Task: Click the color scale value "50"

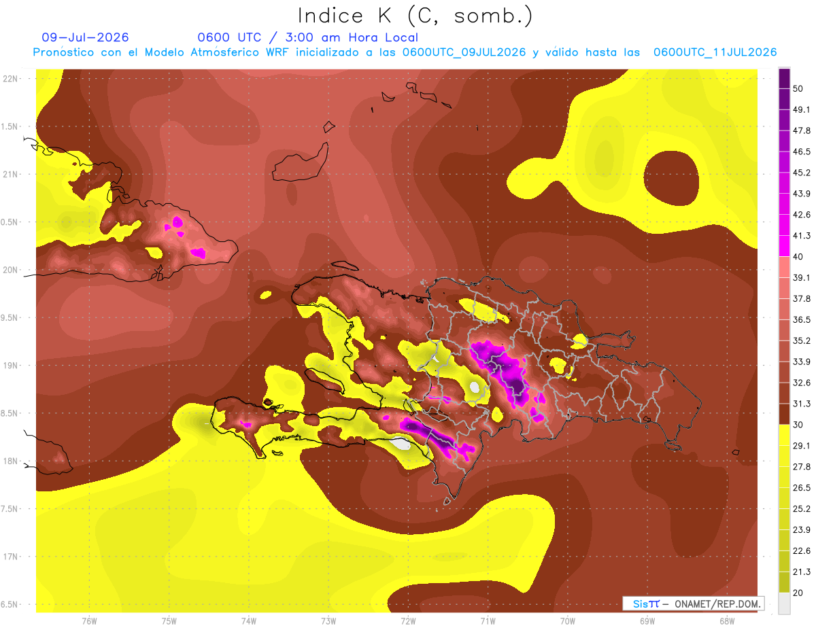Action: coord(799,89)
